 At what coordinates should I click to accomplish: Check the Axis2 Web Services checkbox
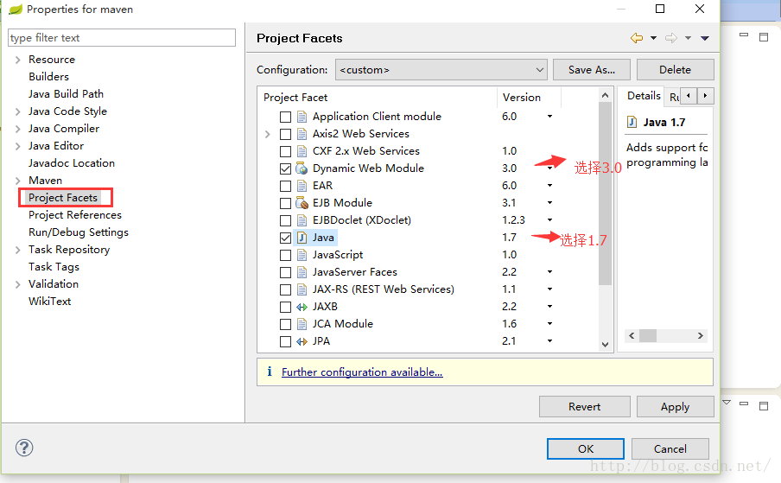[x=285, y=134]
